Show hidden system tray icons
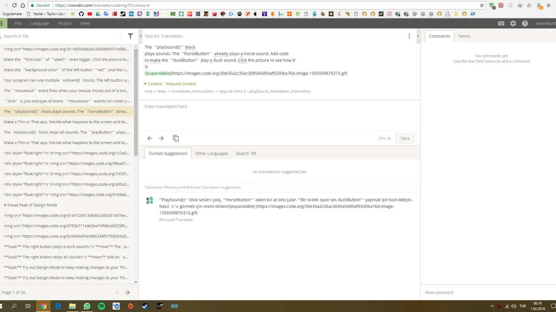The width and height of the screenshot is (556, 312). (492, 306)
